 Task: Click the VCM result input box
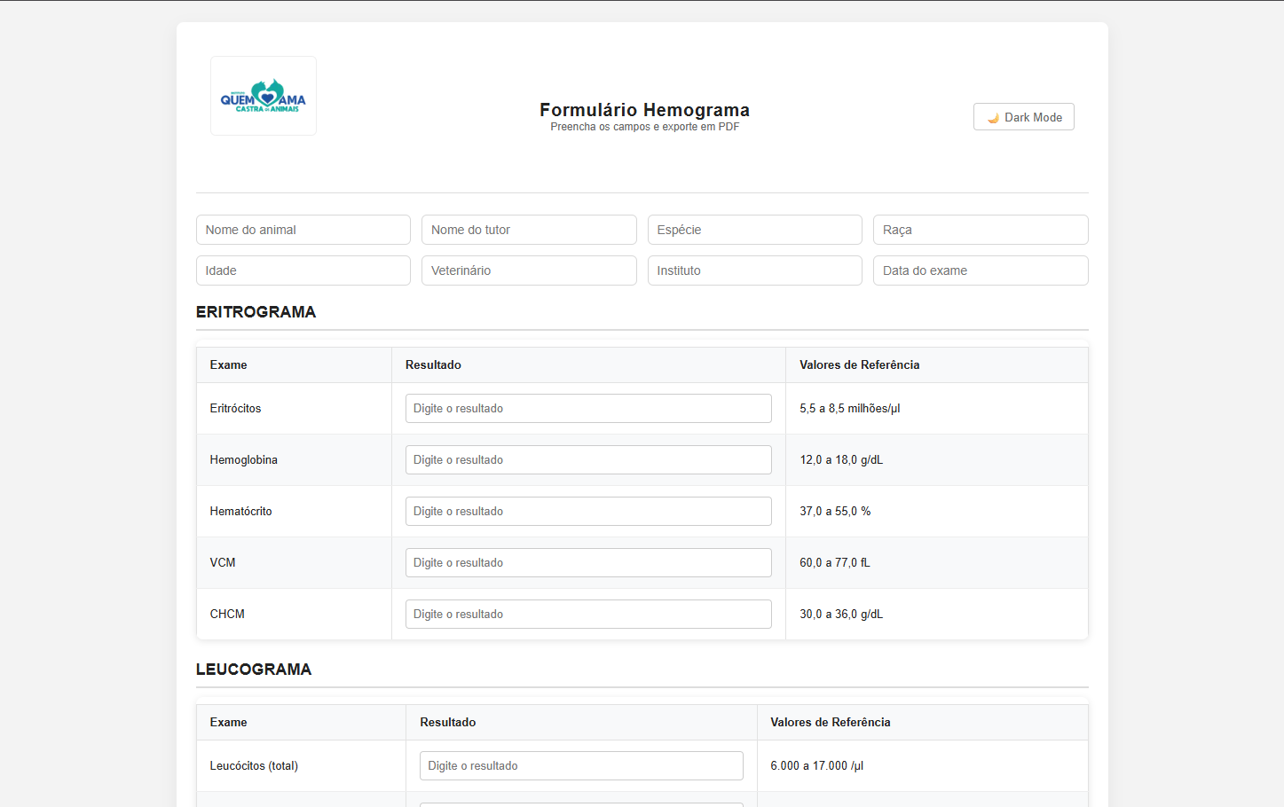pyautogui.click(x=588, y=563)
